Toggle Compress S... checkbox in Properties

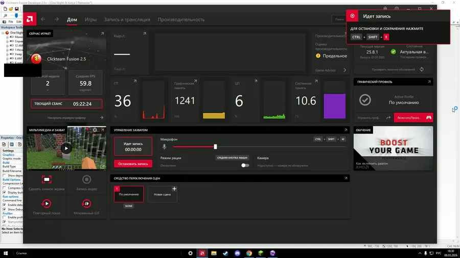tap(4, 188)
